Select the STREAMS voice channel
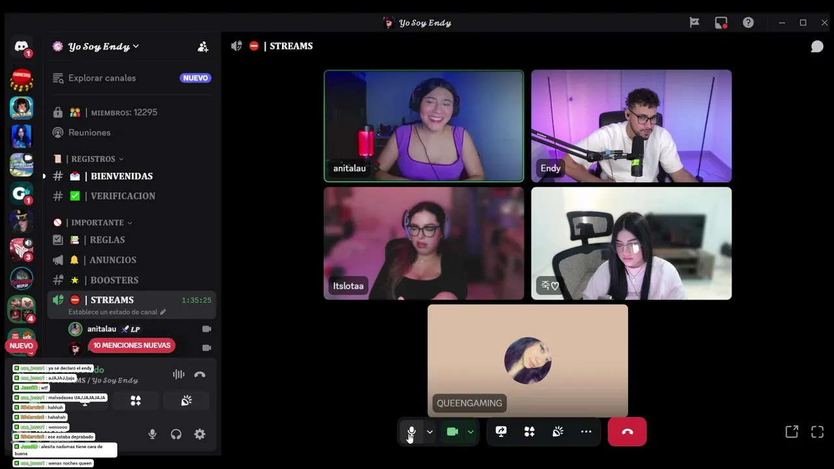The image size is (834, 469). coord(111,300)
